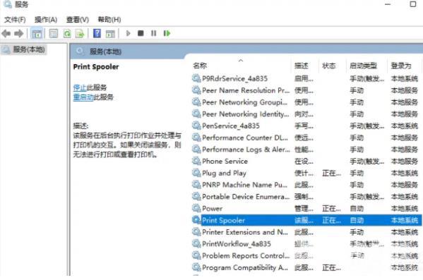
Task: Click the 服务 icon in the title bar
Action: 7,4
